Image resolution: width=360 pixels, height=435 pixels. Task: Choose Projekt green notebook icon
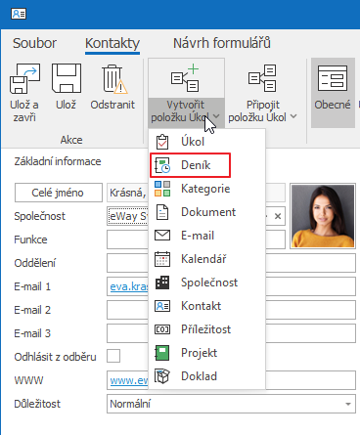tap(162, 353)
